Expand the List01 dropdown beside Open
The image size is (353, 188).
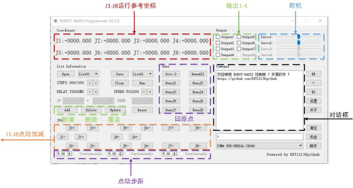tap(88, 74)
